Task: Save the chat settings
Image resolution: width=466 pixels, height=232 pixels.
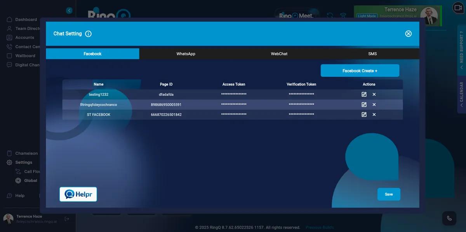Action: click(x=389, y=194)
